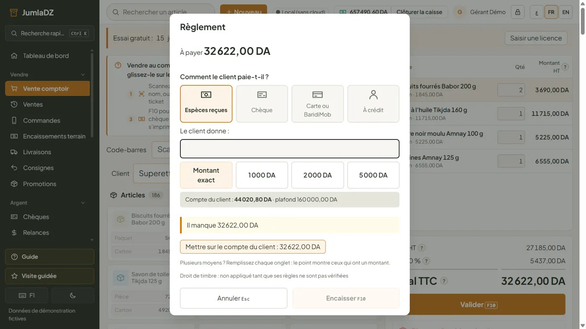Click the help icon on the 27 185,00 DA line
This screenshot has width=586, height=329.
422,248
